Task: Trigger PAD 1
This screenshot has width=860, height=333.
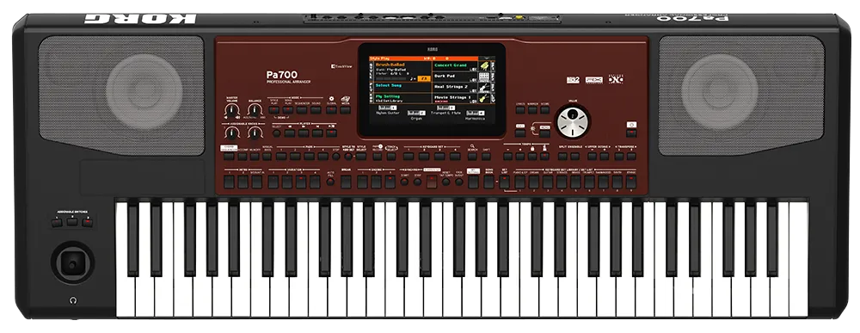Action: 281,157
